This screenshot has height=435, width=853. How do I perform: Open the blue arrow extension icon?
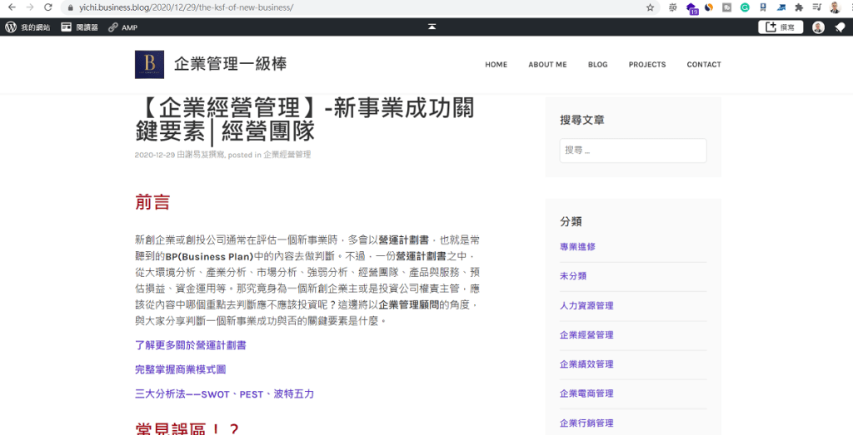pyautogui.click(x=781, y=7)
